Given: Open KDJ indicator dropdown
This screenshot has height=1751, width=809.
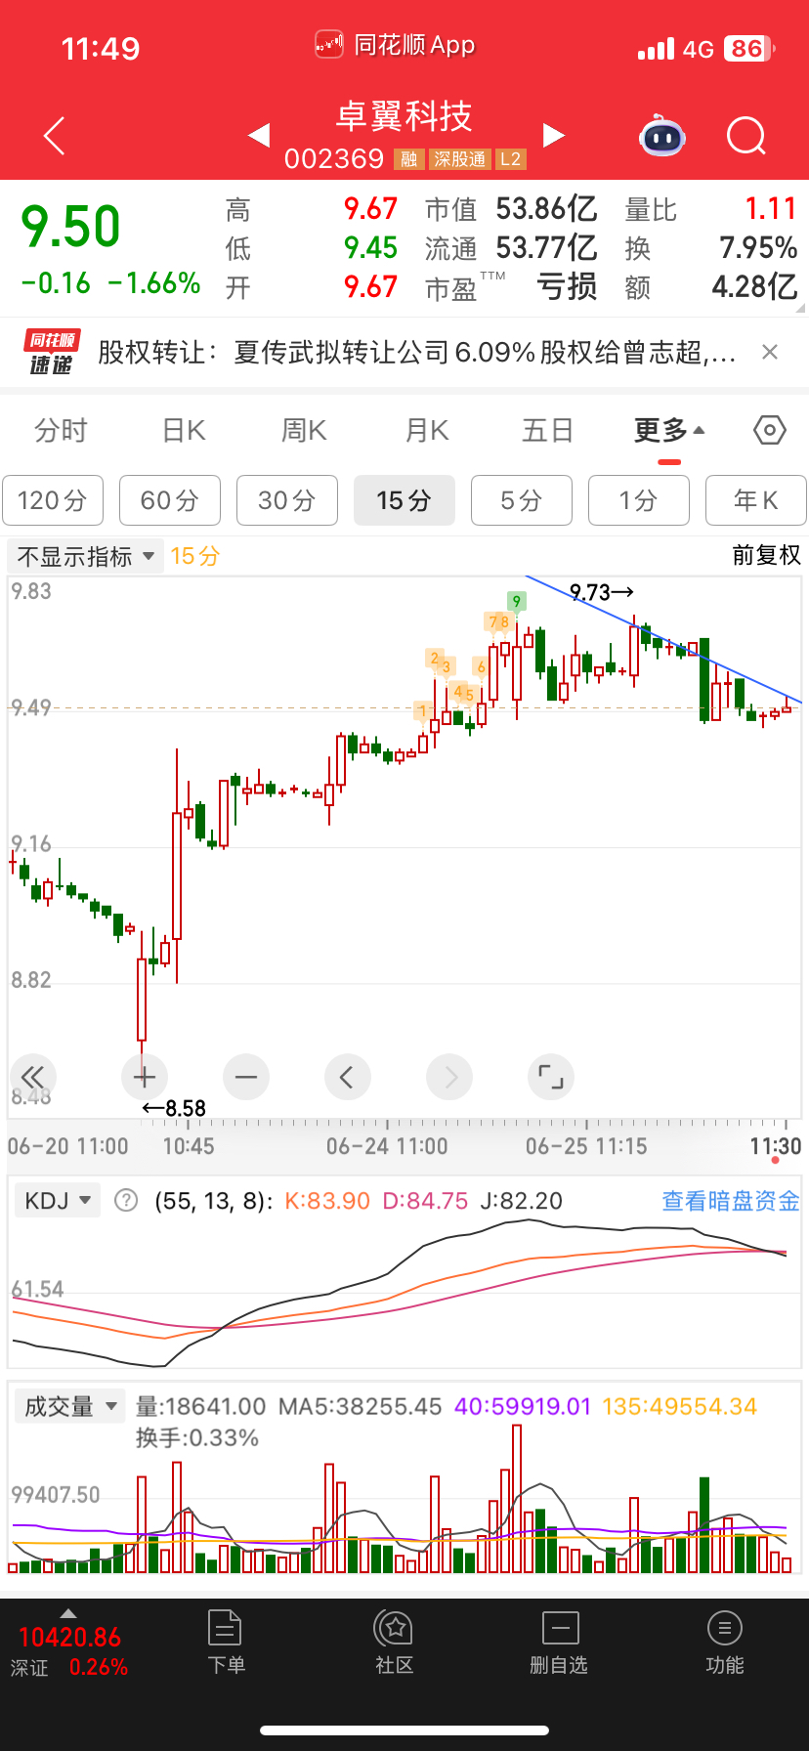Looking at the screenshot, I should [x=58, y=1200].
